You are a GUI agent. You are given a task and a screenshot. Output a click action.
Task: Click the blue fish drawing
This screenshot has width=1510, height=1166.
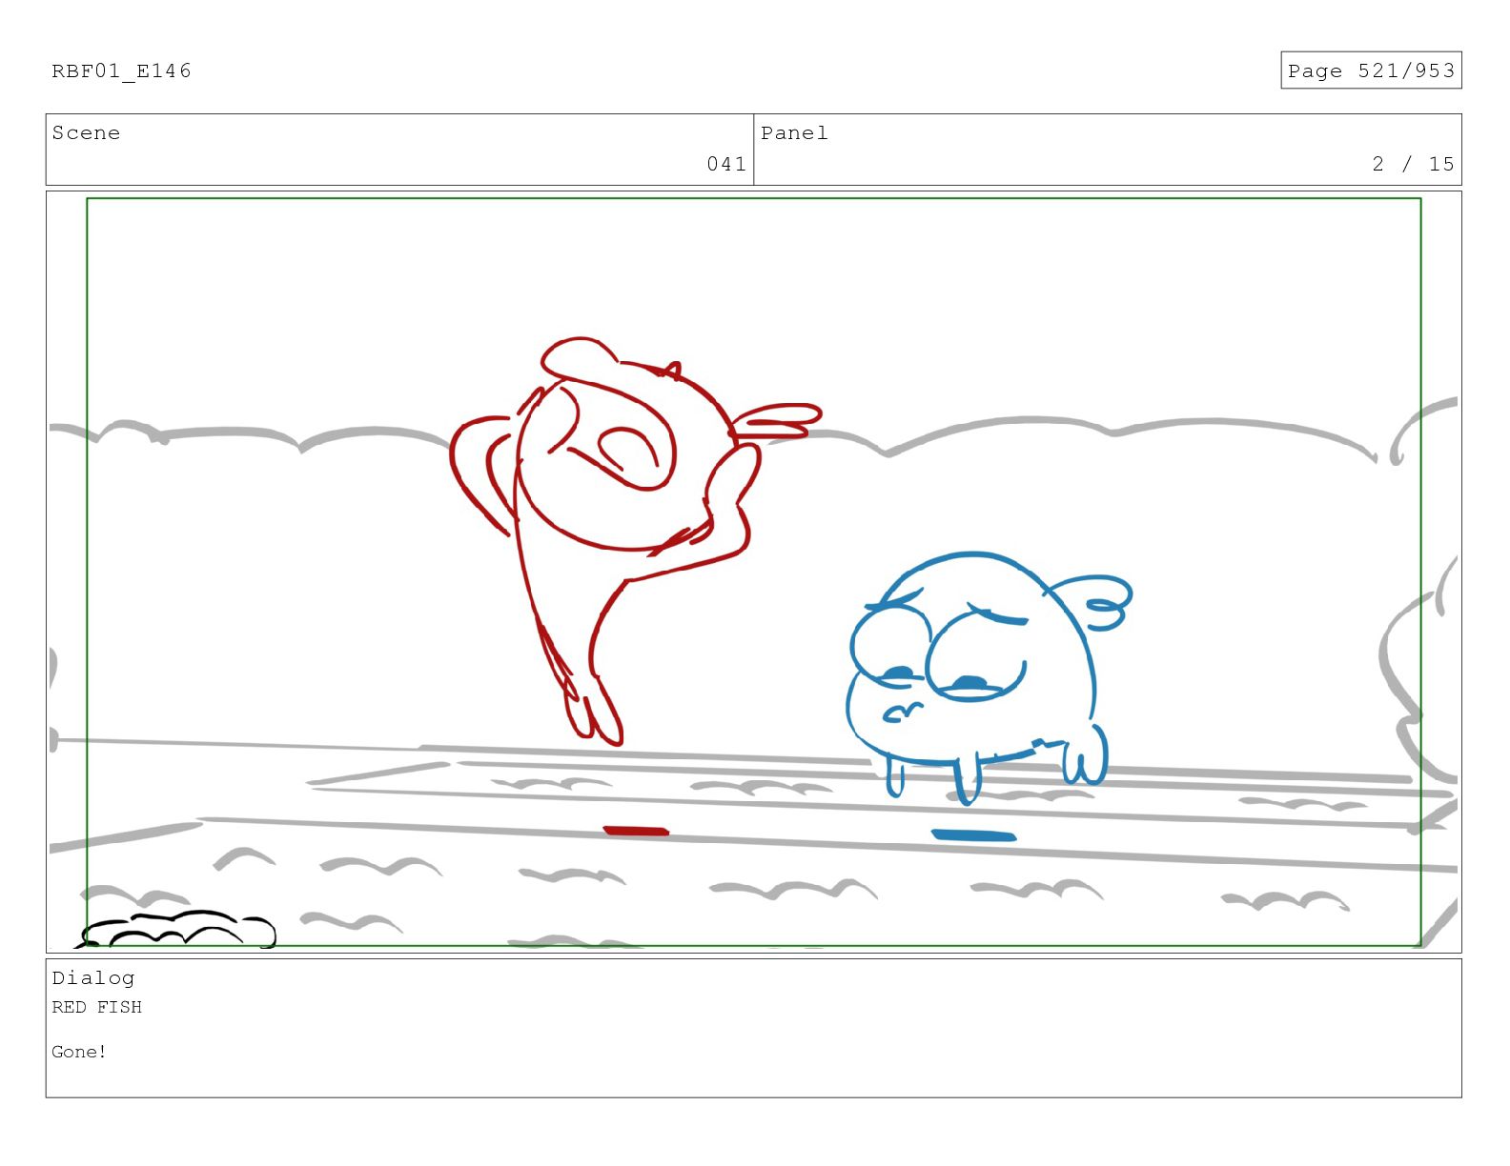[x=987, y=678]
